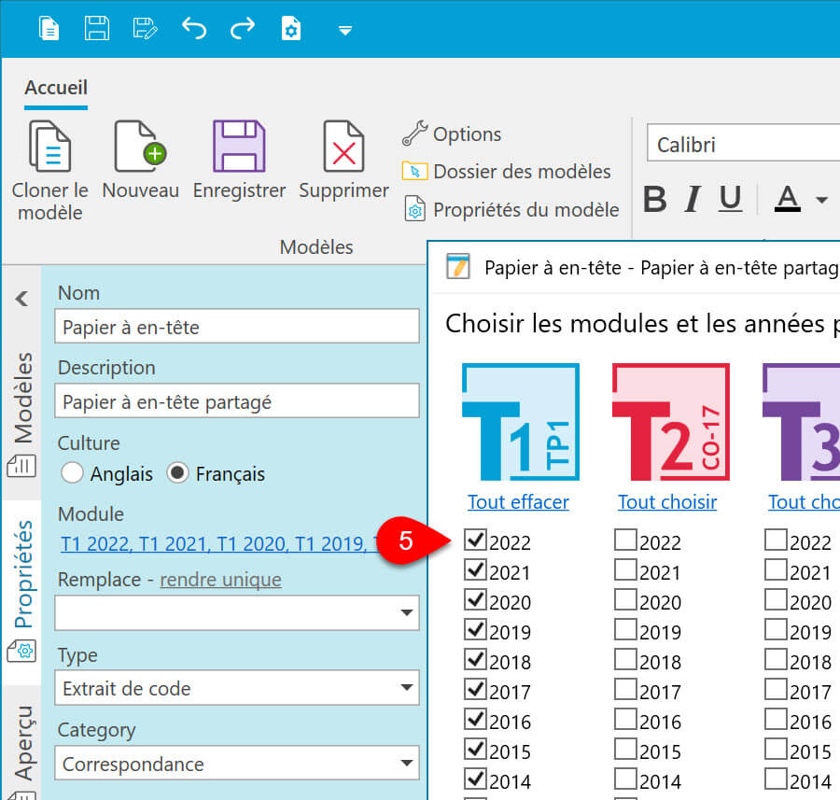Click the Calibri font name box

pyautogui.click(x=743, y=143)
